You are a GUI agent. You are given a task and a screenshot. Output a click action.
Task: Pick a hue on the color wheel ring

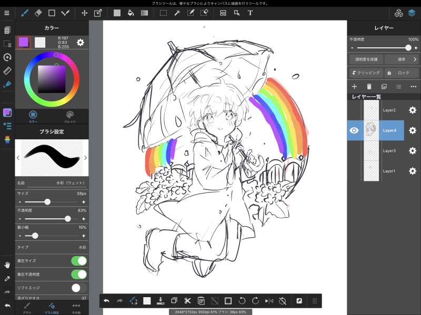tap(52, 79)
